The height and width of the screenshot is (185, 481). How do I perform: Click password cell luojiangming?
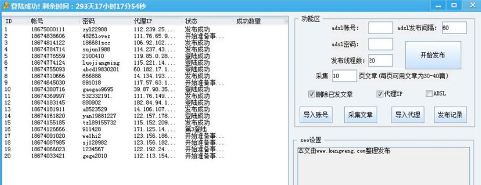(101, 63)
